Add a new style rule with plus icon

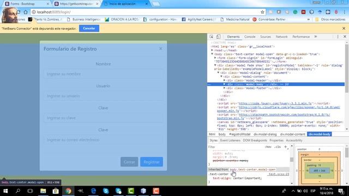click(x=286, y=146)
